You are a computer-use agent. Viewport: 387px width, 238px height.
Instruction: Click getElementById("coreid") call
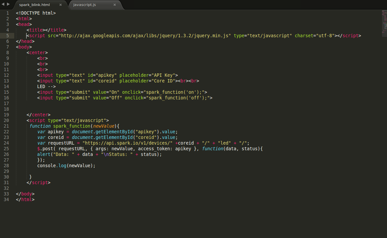[x=127, y=137]
